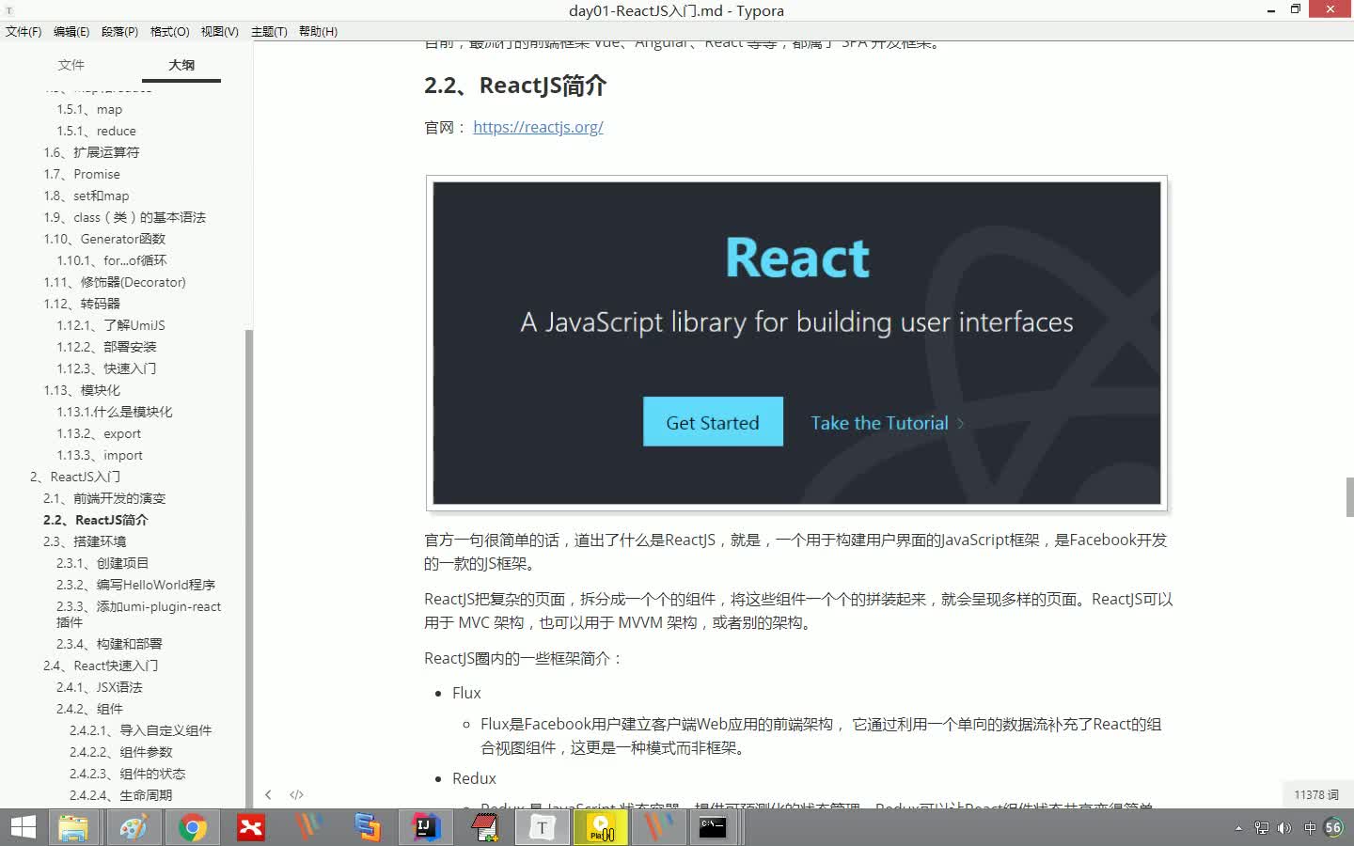Jump to outline item 1.5.1、reduce
The height and width of the screenshot is (846, 1354).
[96, 131]
